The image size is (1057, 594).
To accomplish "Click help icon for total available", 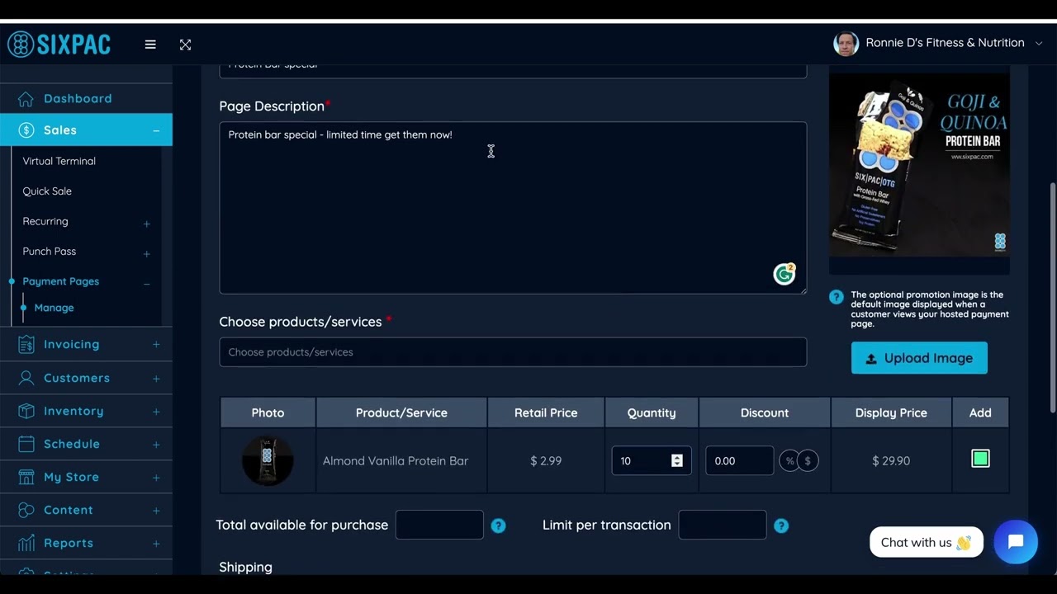I will click(498, 526).
